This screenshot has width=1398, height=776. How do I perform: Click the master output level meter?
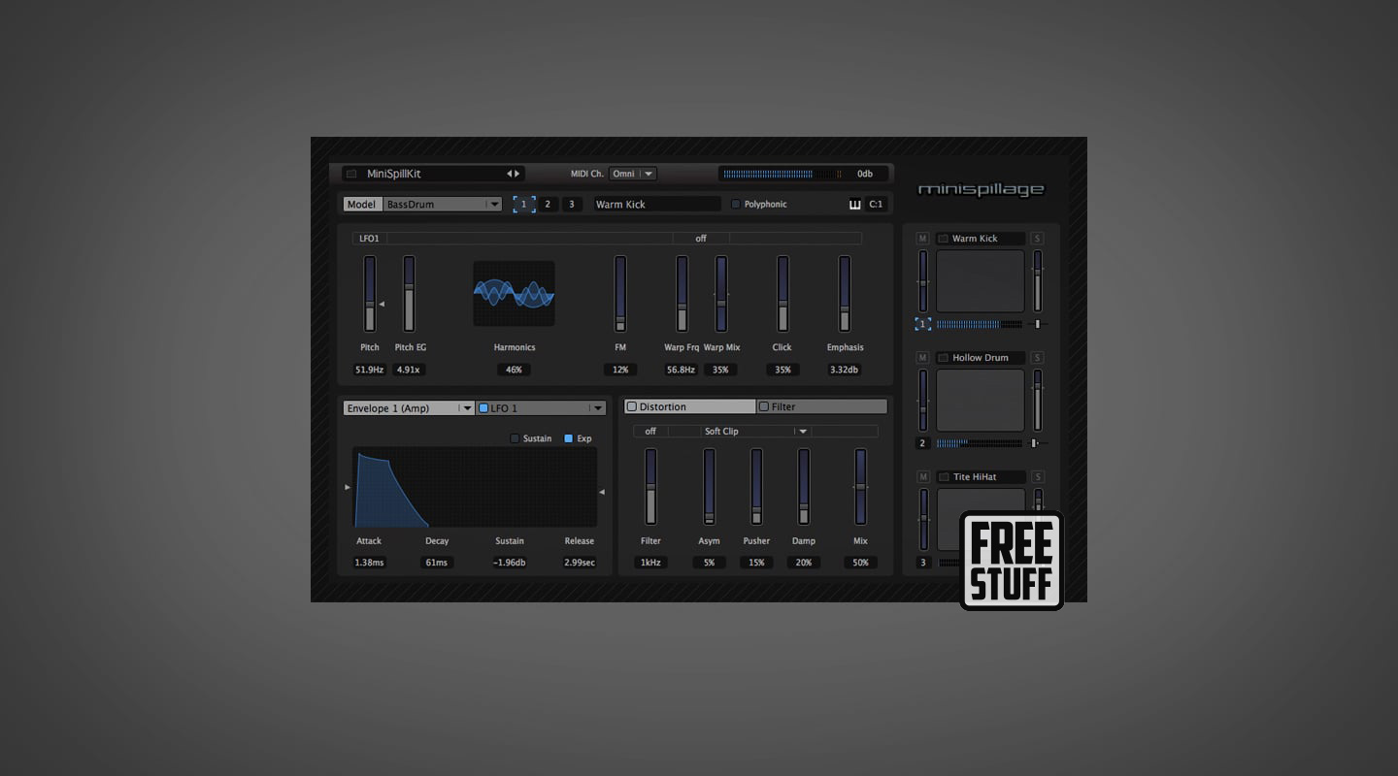click(782, 175)
